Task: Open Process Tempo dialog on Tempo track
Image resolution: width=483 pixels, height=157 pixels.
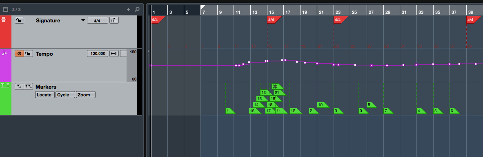Action: click(x=114, y=54)
